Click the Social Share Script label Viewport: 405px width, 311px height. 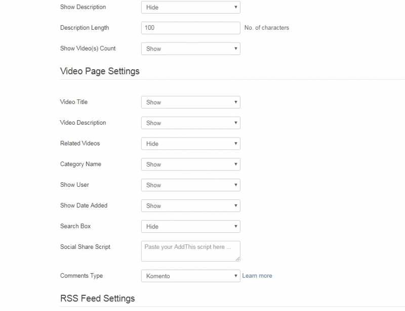point(85,247)
